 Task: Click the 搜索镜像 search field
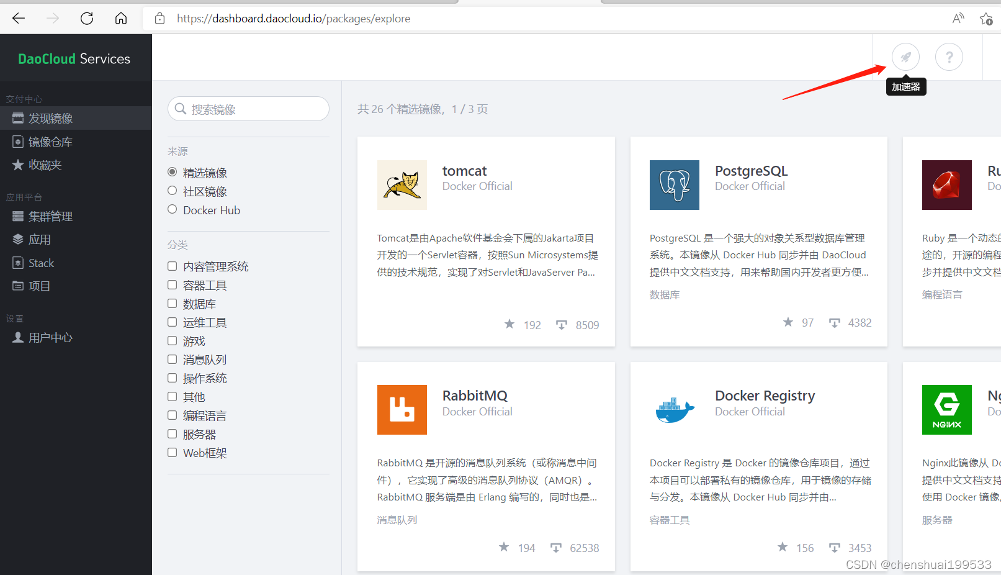(x=248, y=109)
